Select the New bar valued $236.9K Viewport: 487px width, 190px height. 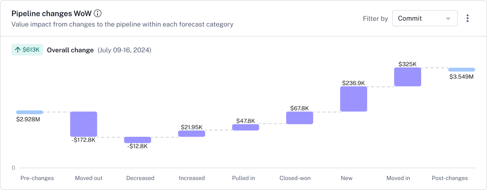click(x=353, y=99)
